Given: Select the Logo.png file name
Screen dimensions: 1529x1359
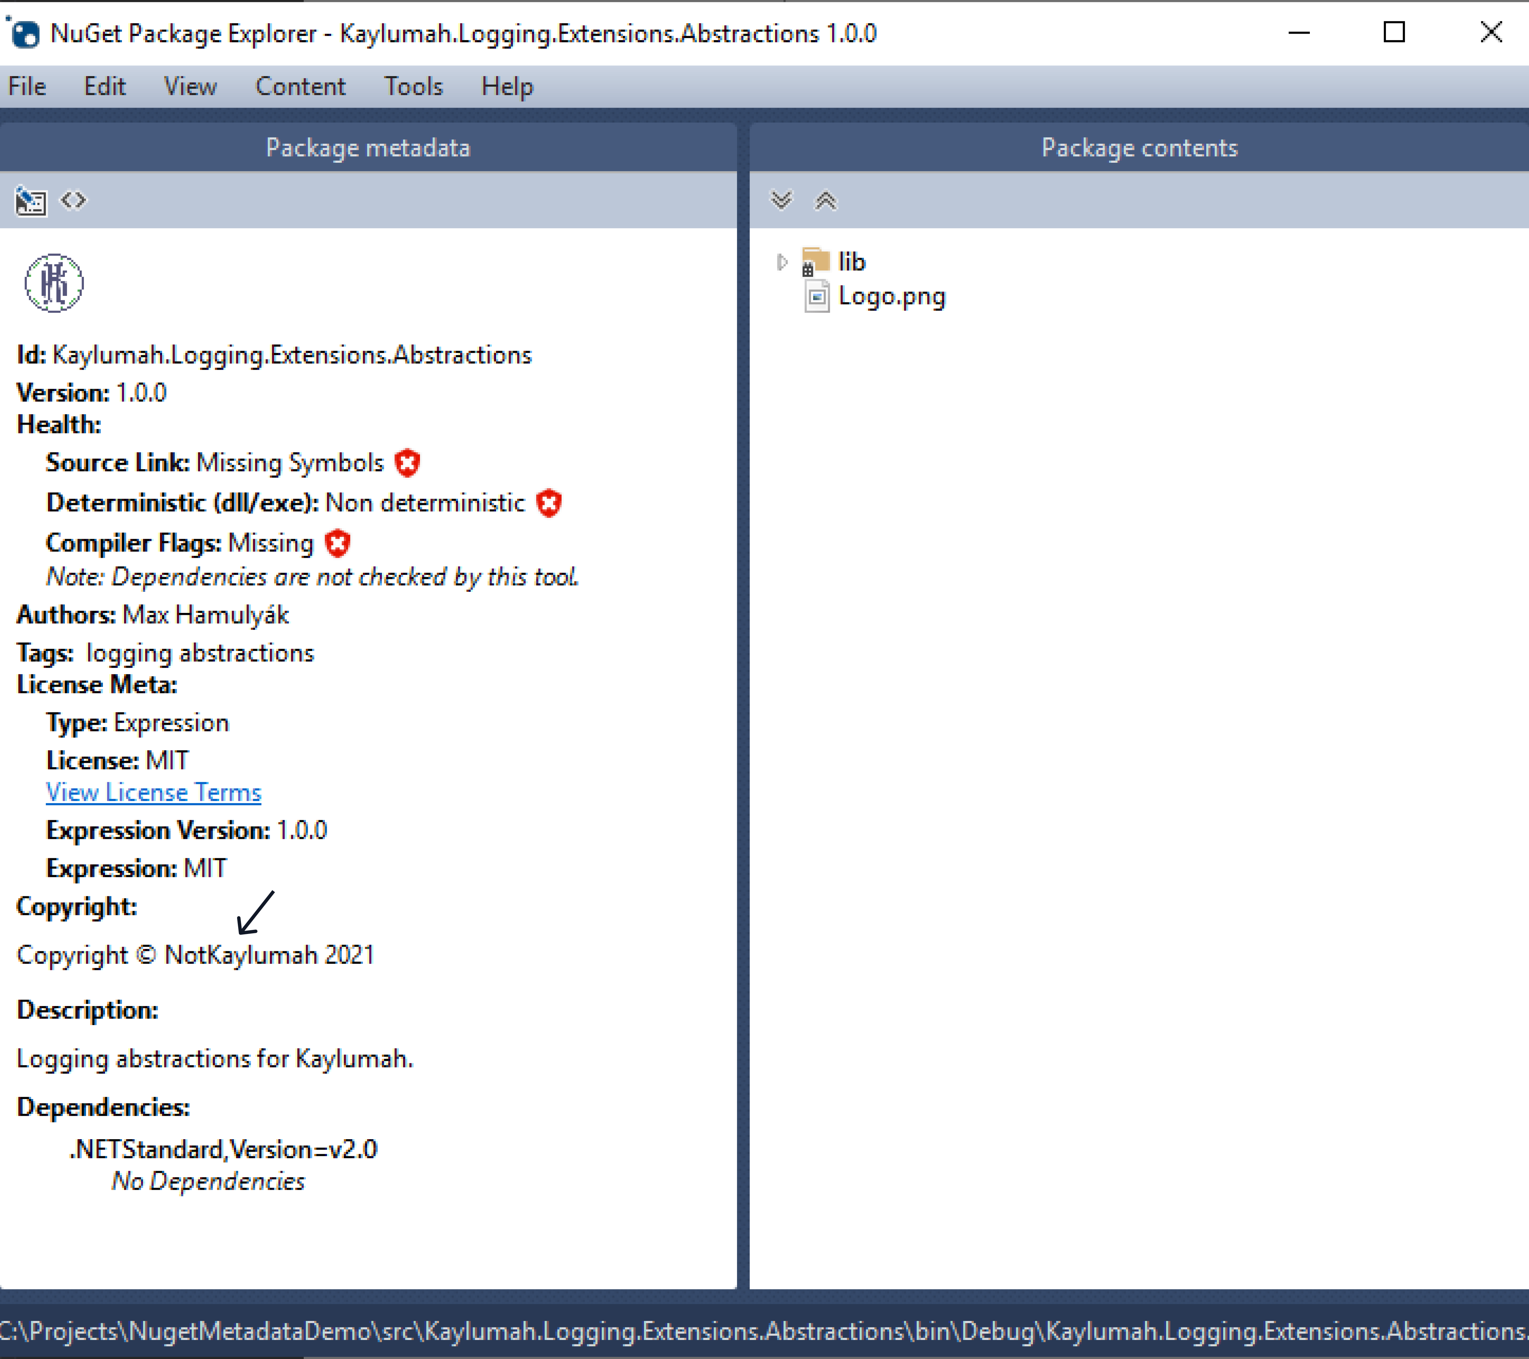Looking at the screenshot, I should (892, 296).
